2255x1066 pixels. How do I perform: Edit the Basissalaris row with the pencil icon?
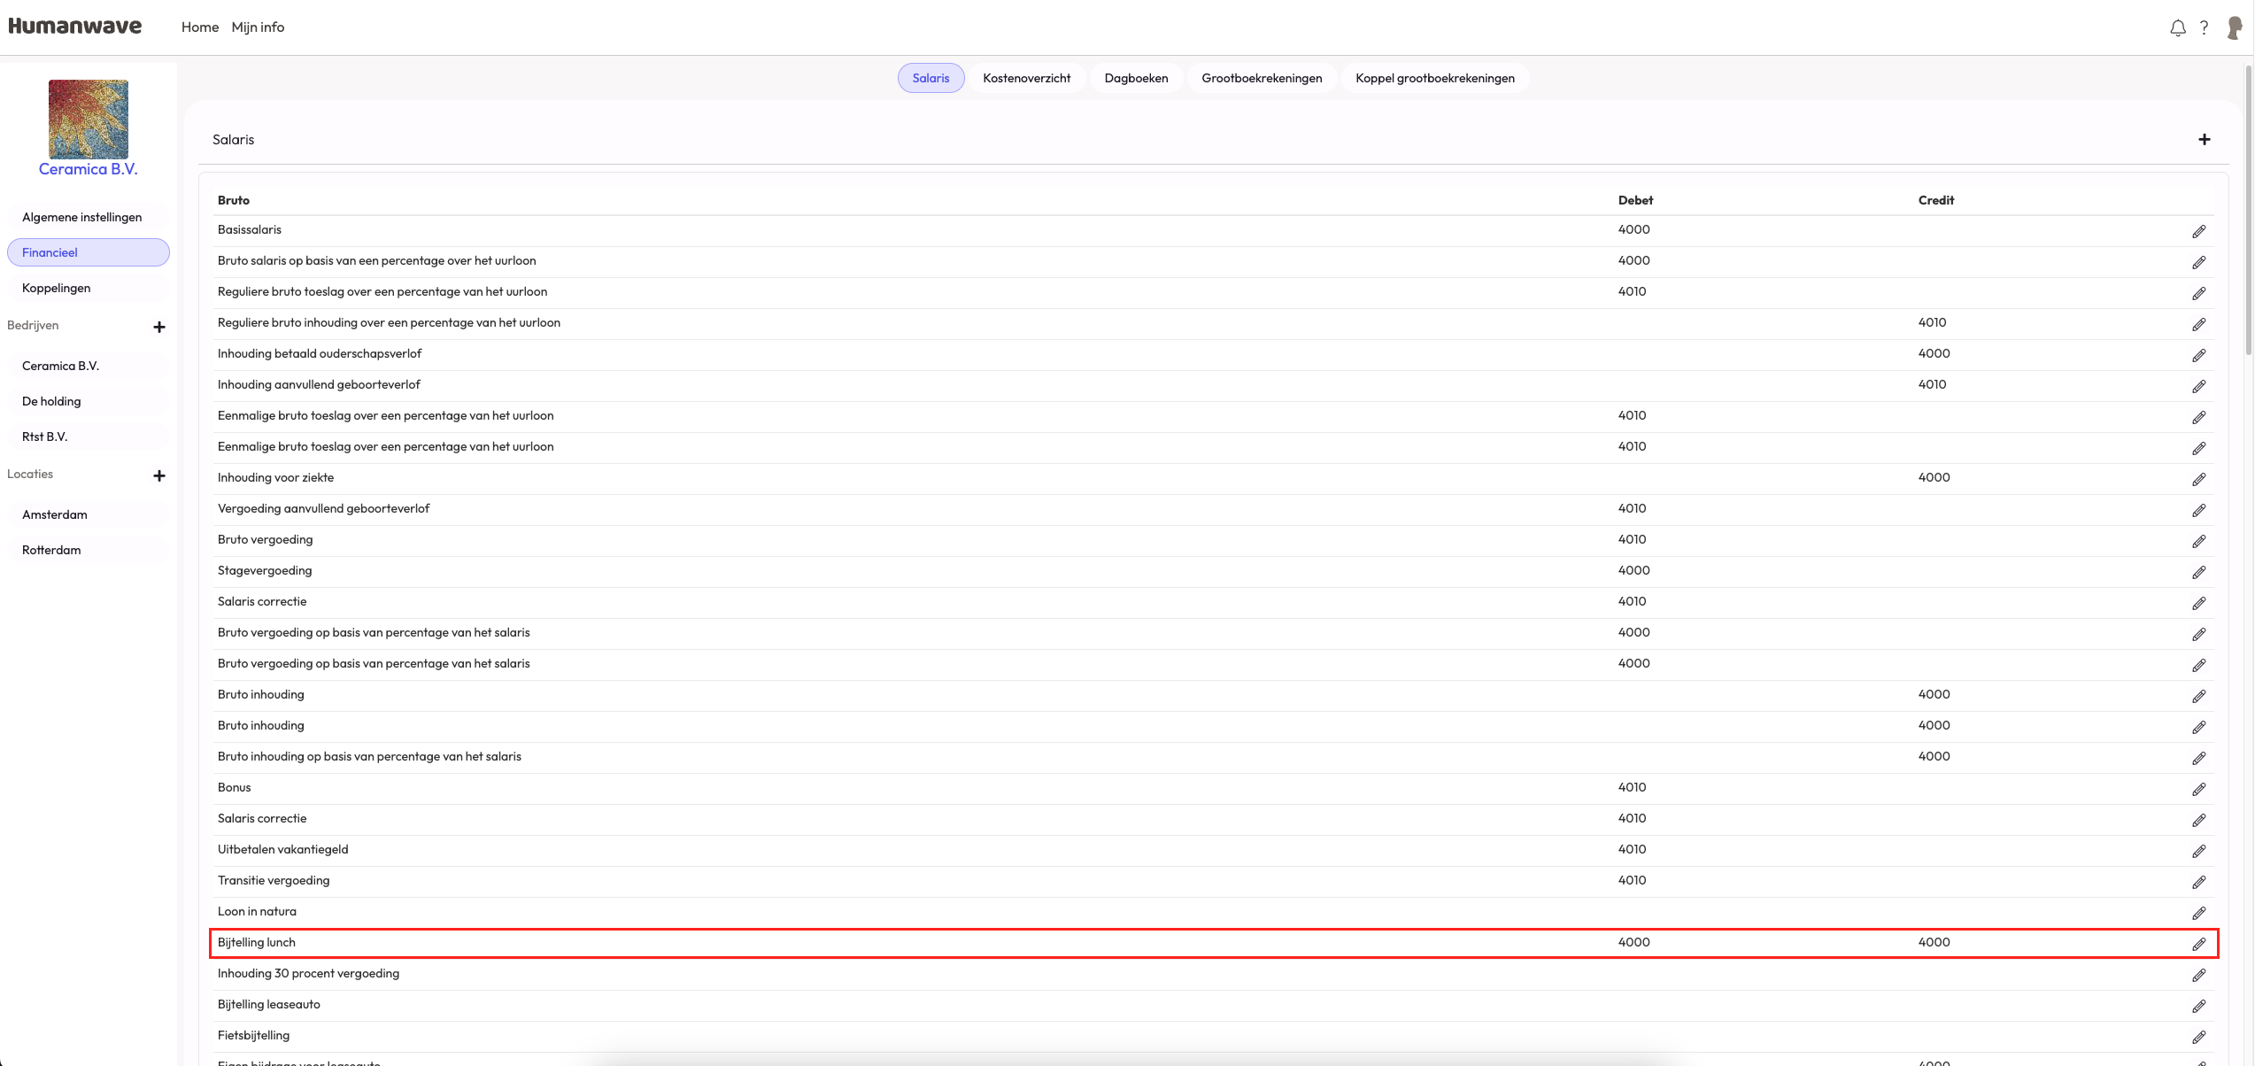tap(2198, 231)
